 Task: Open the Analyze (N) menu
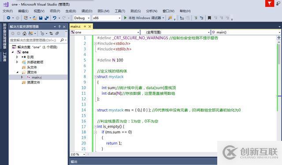[x=152, y=11]
